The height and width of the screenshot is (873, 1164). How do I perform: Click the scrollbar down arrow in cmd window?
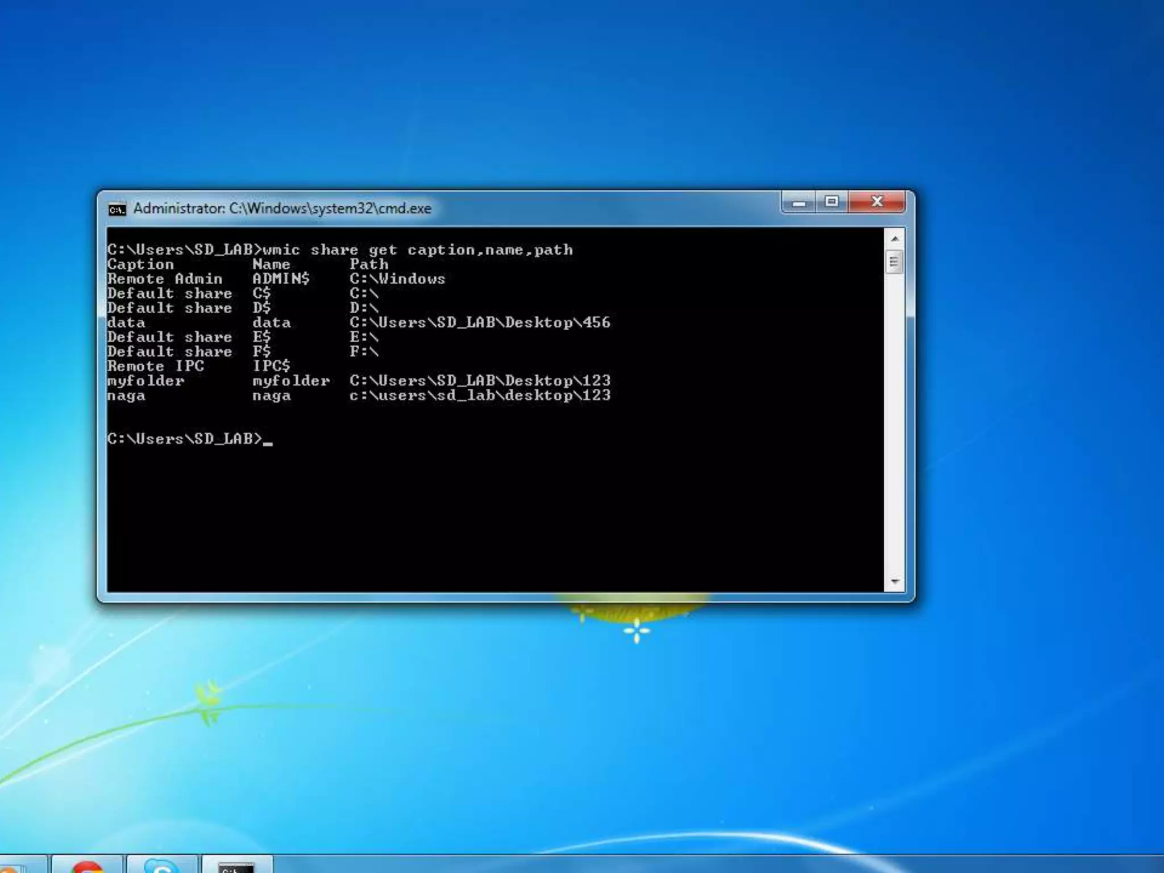pyautogui.click(x=895, y=581)
